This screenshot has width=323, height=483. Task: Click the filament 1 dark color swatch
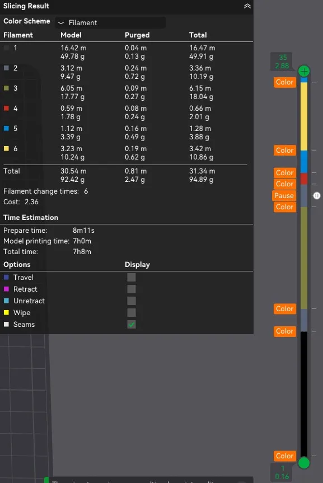(6, 48)
